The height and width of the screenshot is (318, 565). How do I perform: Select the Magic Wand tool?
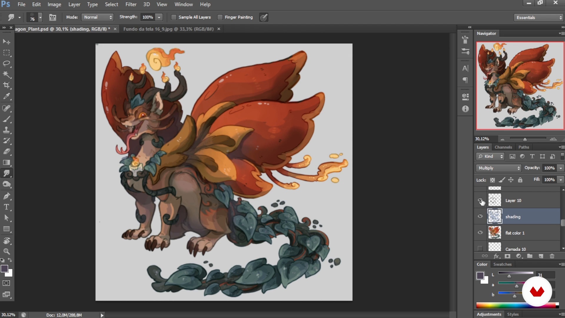tap(6, 74)
